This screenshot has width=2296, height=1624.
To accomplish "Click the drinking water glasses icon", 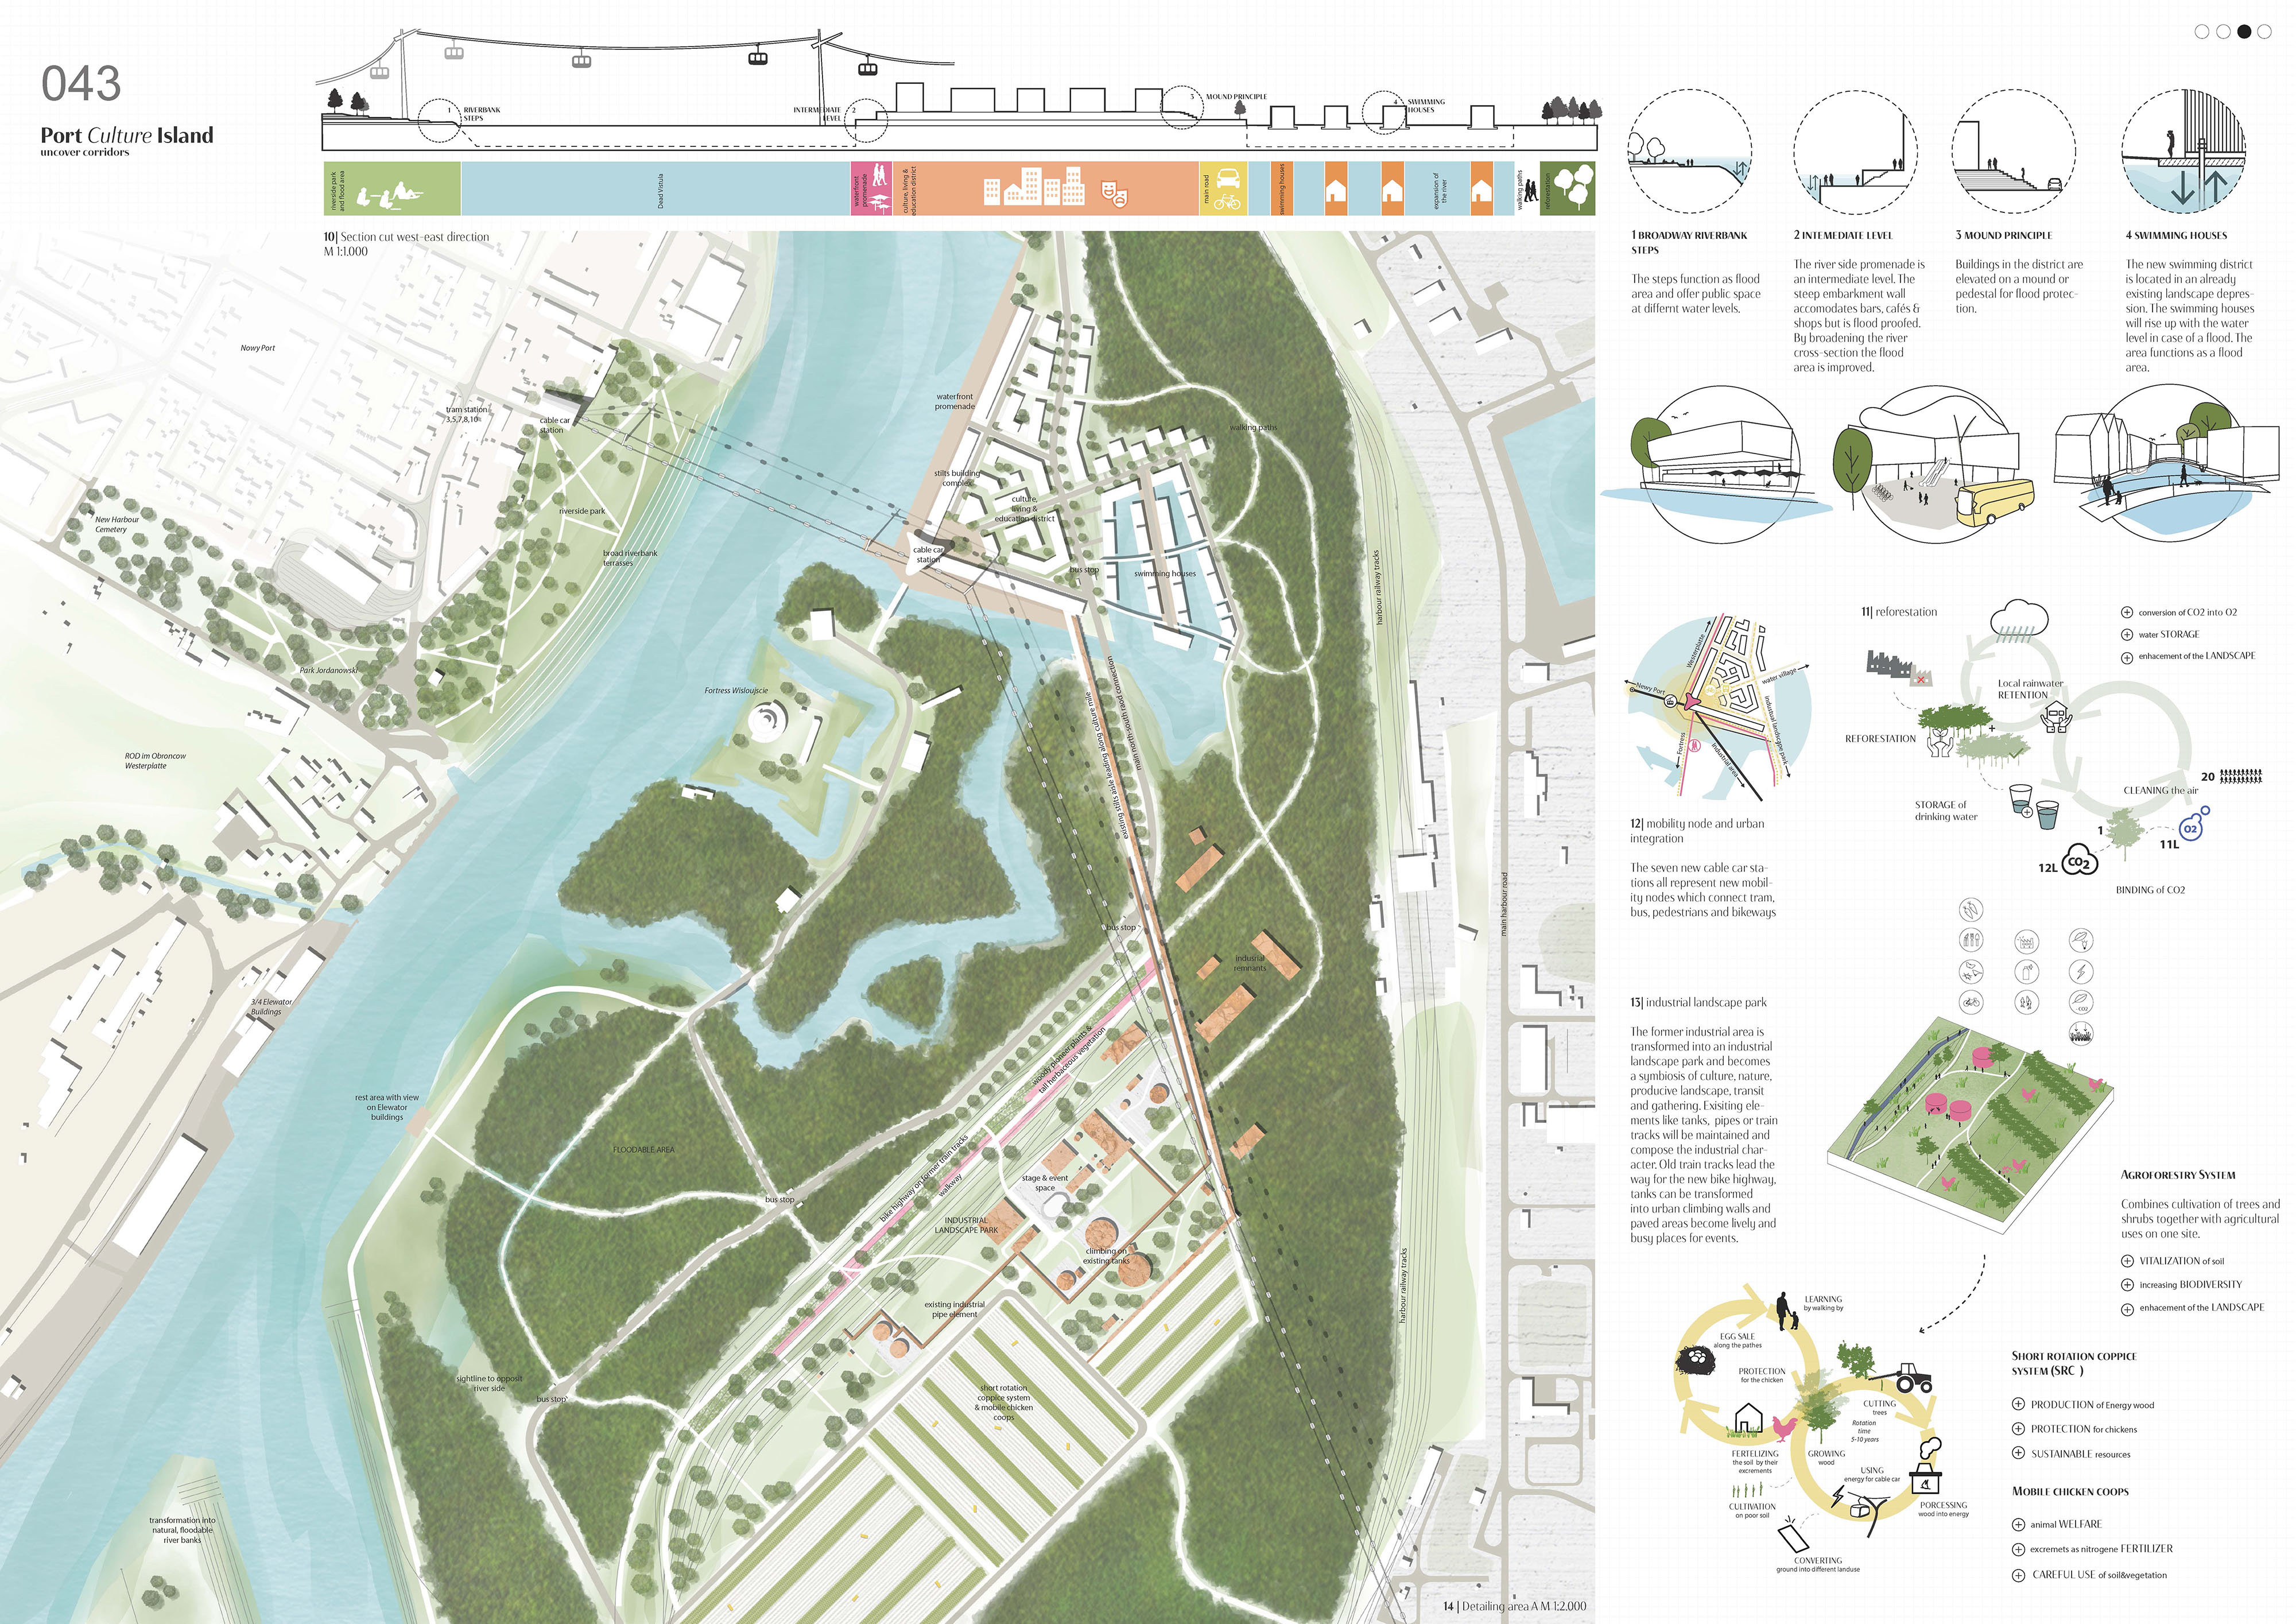I will tap(2033, 808).
